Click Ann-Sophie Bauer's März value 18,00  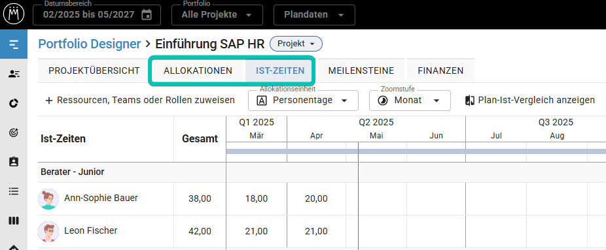[x=257, y=199]
